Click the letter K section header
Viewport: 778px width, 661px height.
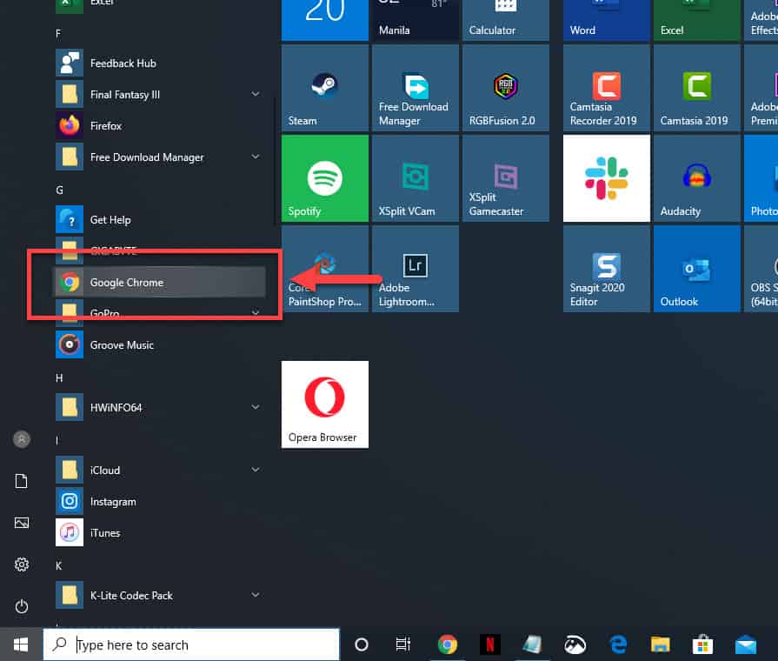[58, 565]
